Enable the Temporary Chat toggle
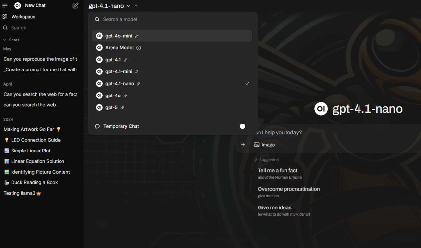The height and width of the screenshot is (248, 421). (x=244, y=126)
